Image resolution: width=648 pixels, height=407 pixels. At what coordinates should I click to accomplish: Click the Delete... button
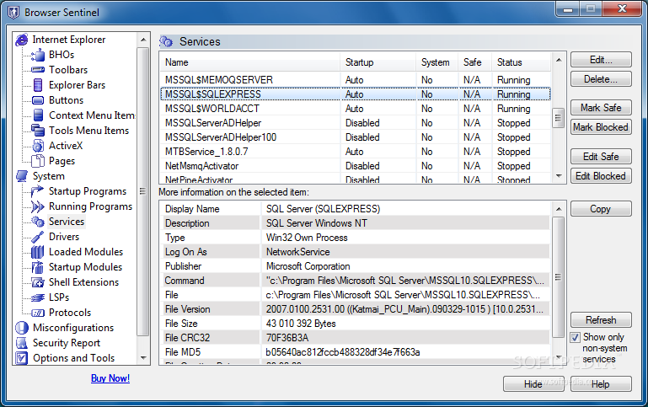pos(601,79)
